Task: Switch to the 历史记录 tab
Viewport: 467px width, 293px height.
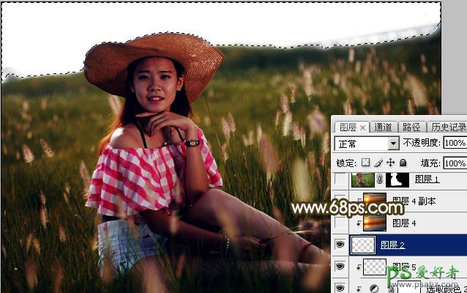Action: (448, 127)
